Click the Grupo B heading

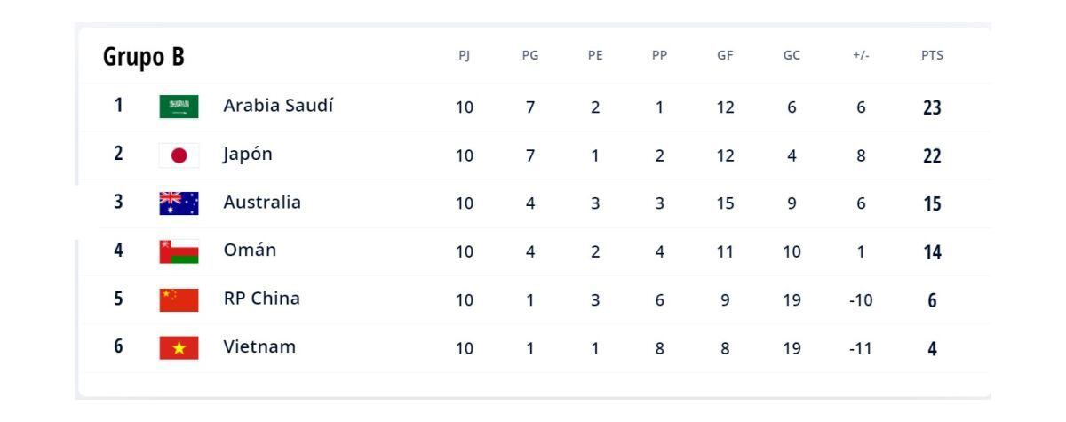tap(144, 57)
